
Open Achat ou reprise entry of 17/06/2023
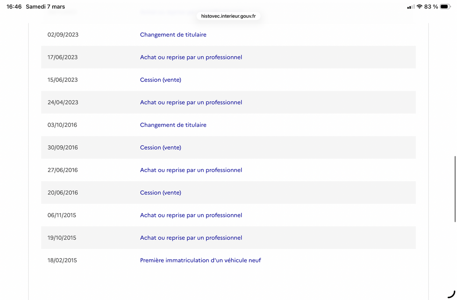point(191,57)
